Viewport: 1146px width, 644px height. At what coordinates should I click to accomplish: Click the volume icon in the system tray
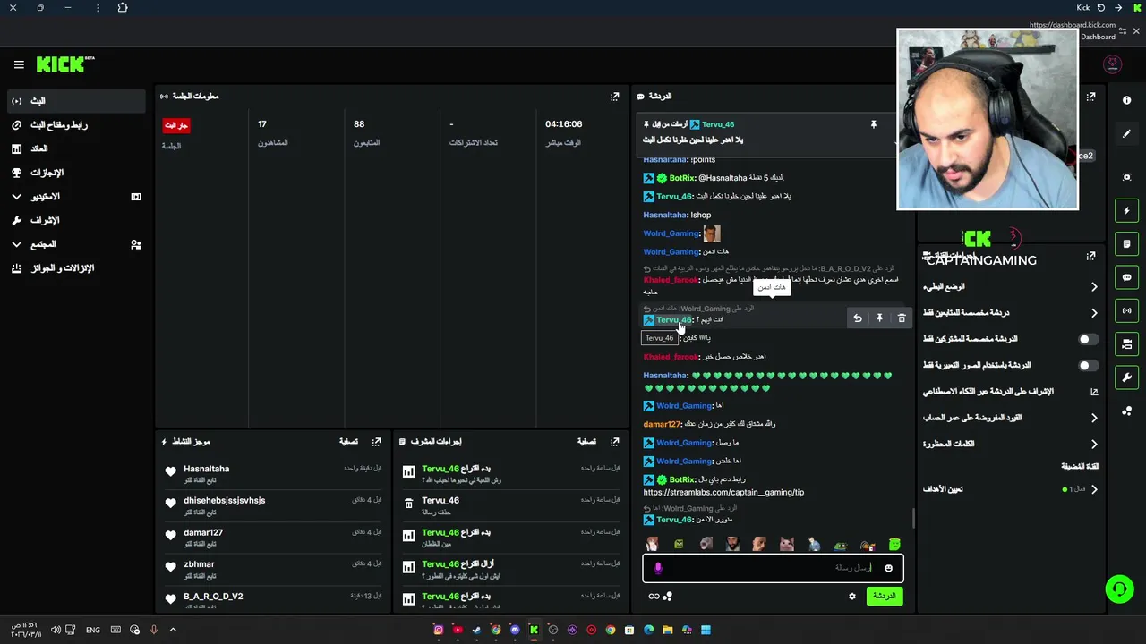tap(56, 630)
